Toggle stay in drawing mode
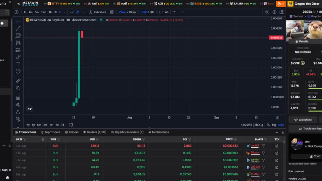 18,105
